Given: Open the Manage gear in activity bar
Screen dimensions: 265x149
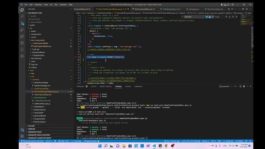Looking at the screenshot, I should pyautogui.click(x=22, y=136).
